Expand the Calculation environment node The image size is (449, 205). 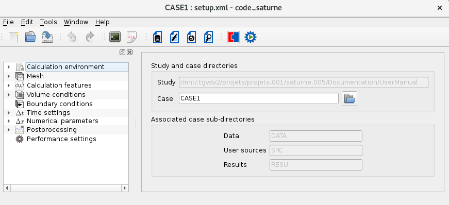click(x=9, y=67)
